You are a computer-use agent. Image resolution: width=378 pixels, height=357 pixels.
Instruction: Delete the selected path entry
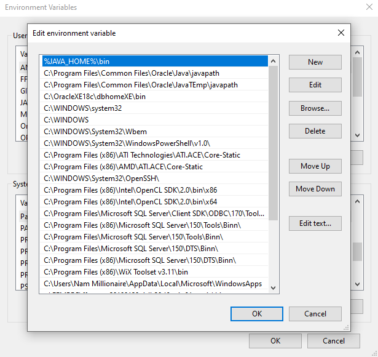click(315, 131)
